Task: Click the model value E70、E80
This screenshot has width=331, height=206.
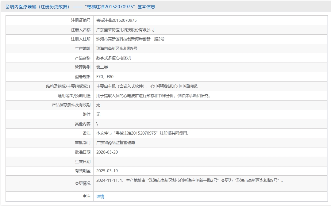Action: tap(105, 77)
